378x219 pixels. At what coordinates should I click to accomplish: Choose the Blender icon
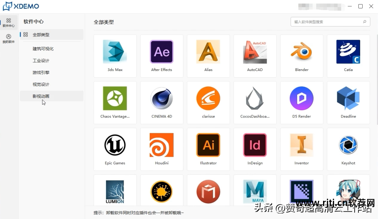302,51
